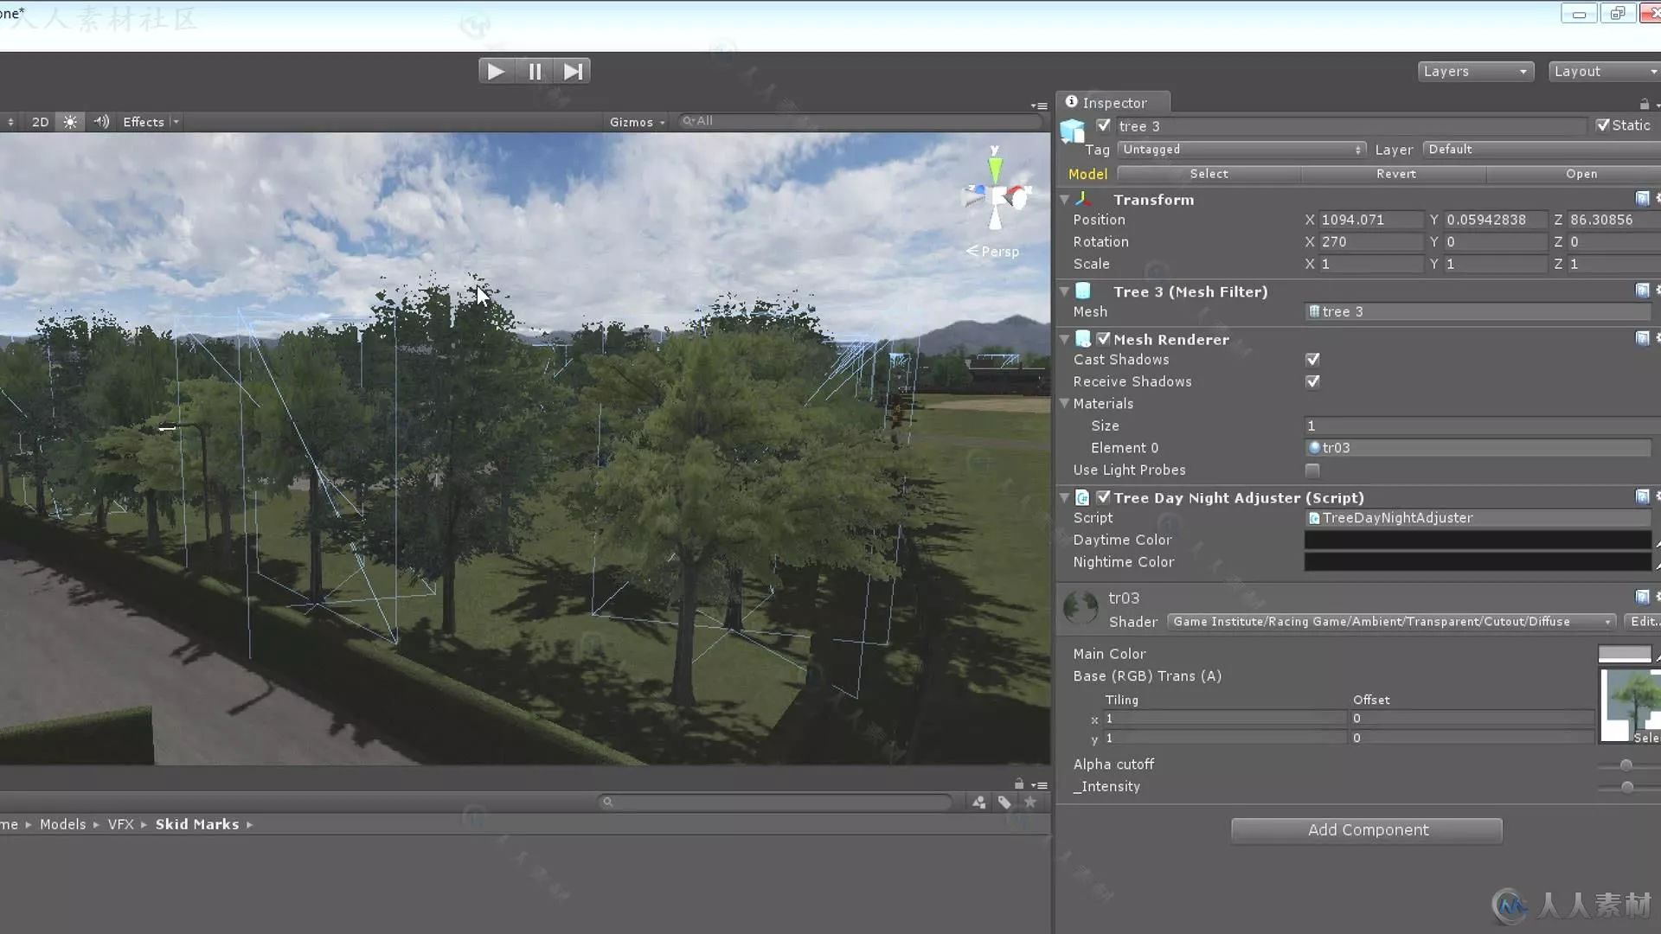Open Mesh Filter help book icon
This screenshot has width=1661, height=934.
[x=1642, y=290]
